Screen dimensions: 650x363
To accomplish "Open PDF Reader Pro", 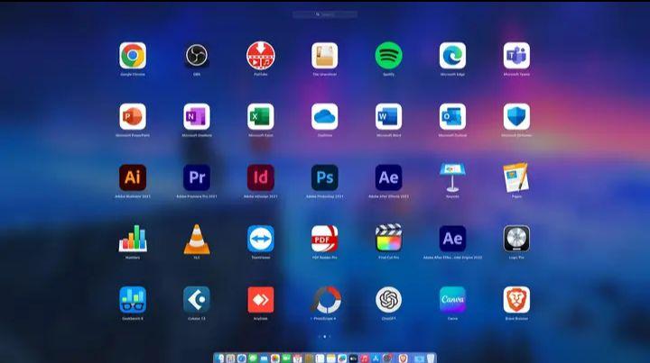I will (325, 239).
